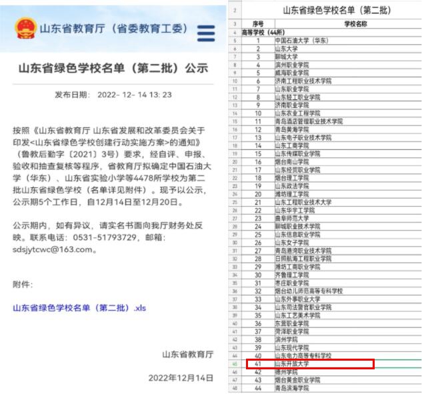This screenshot has height=394, width=422.
Task: Select cell 山东司法警官职业学院
Action: pyautogui.click(x=348, y=307)
